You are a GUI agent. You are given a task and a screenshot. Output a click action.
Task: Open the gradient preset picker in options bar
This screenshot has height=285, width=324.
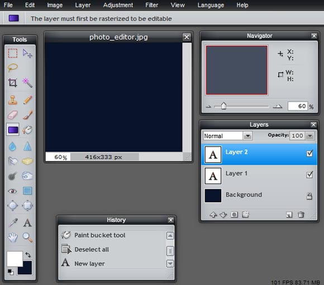13,18
